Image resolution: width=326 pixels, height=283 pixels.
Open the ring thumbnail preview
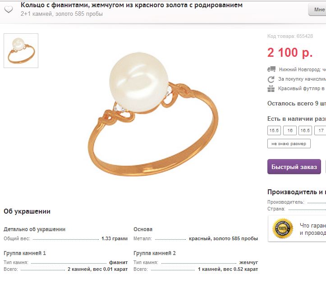tap(21, 51)
